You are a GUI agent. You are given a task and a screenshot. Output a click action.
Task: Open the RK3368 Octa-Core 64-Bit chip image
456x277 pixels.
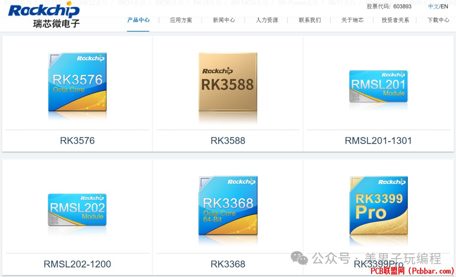(x=228, y=206)
